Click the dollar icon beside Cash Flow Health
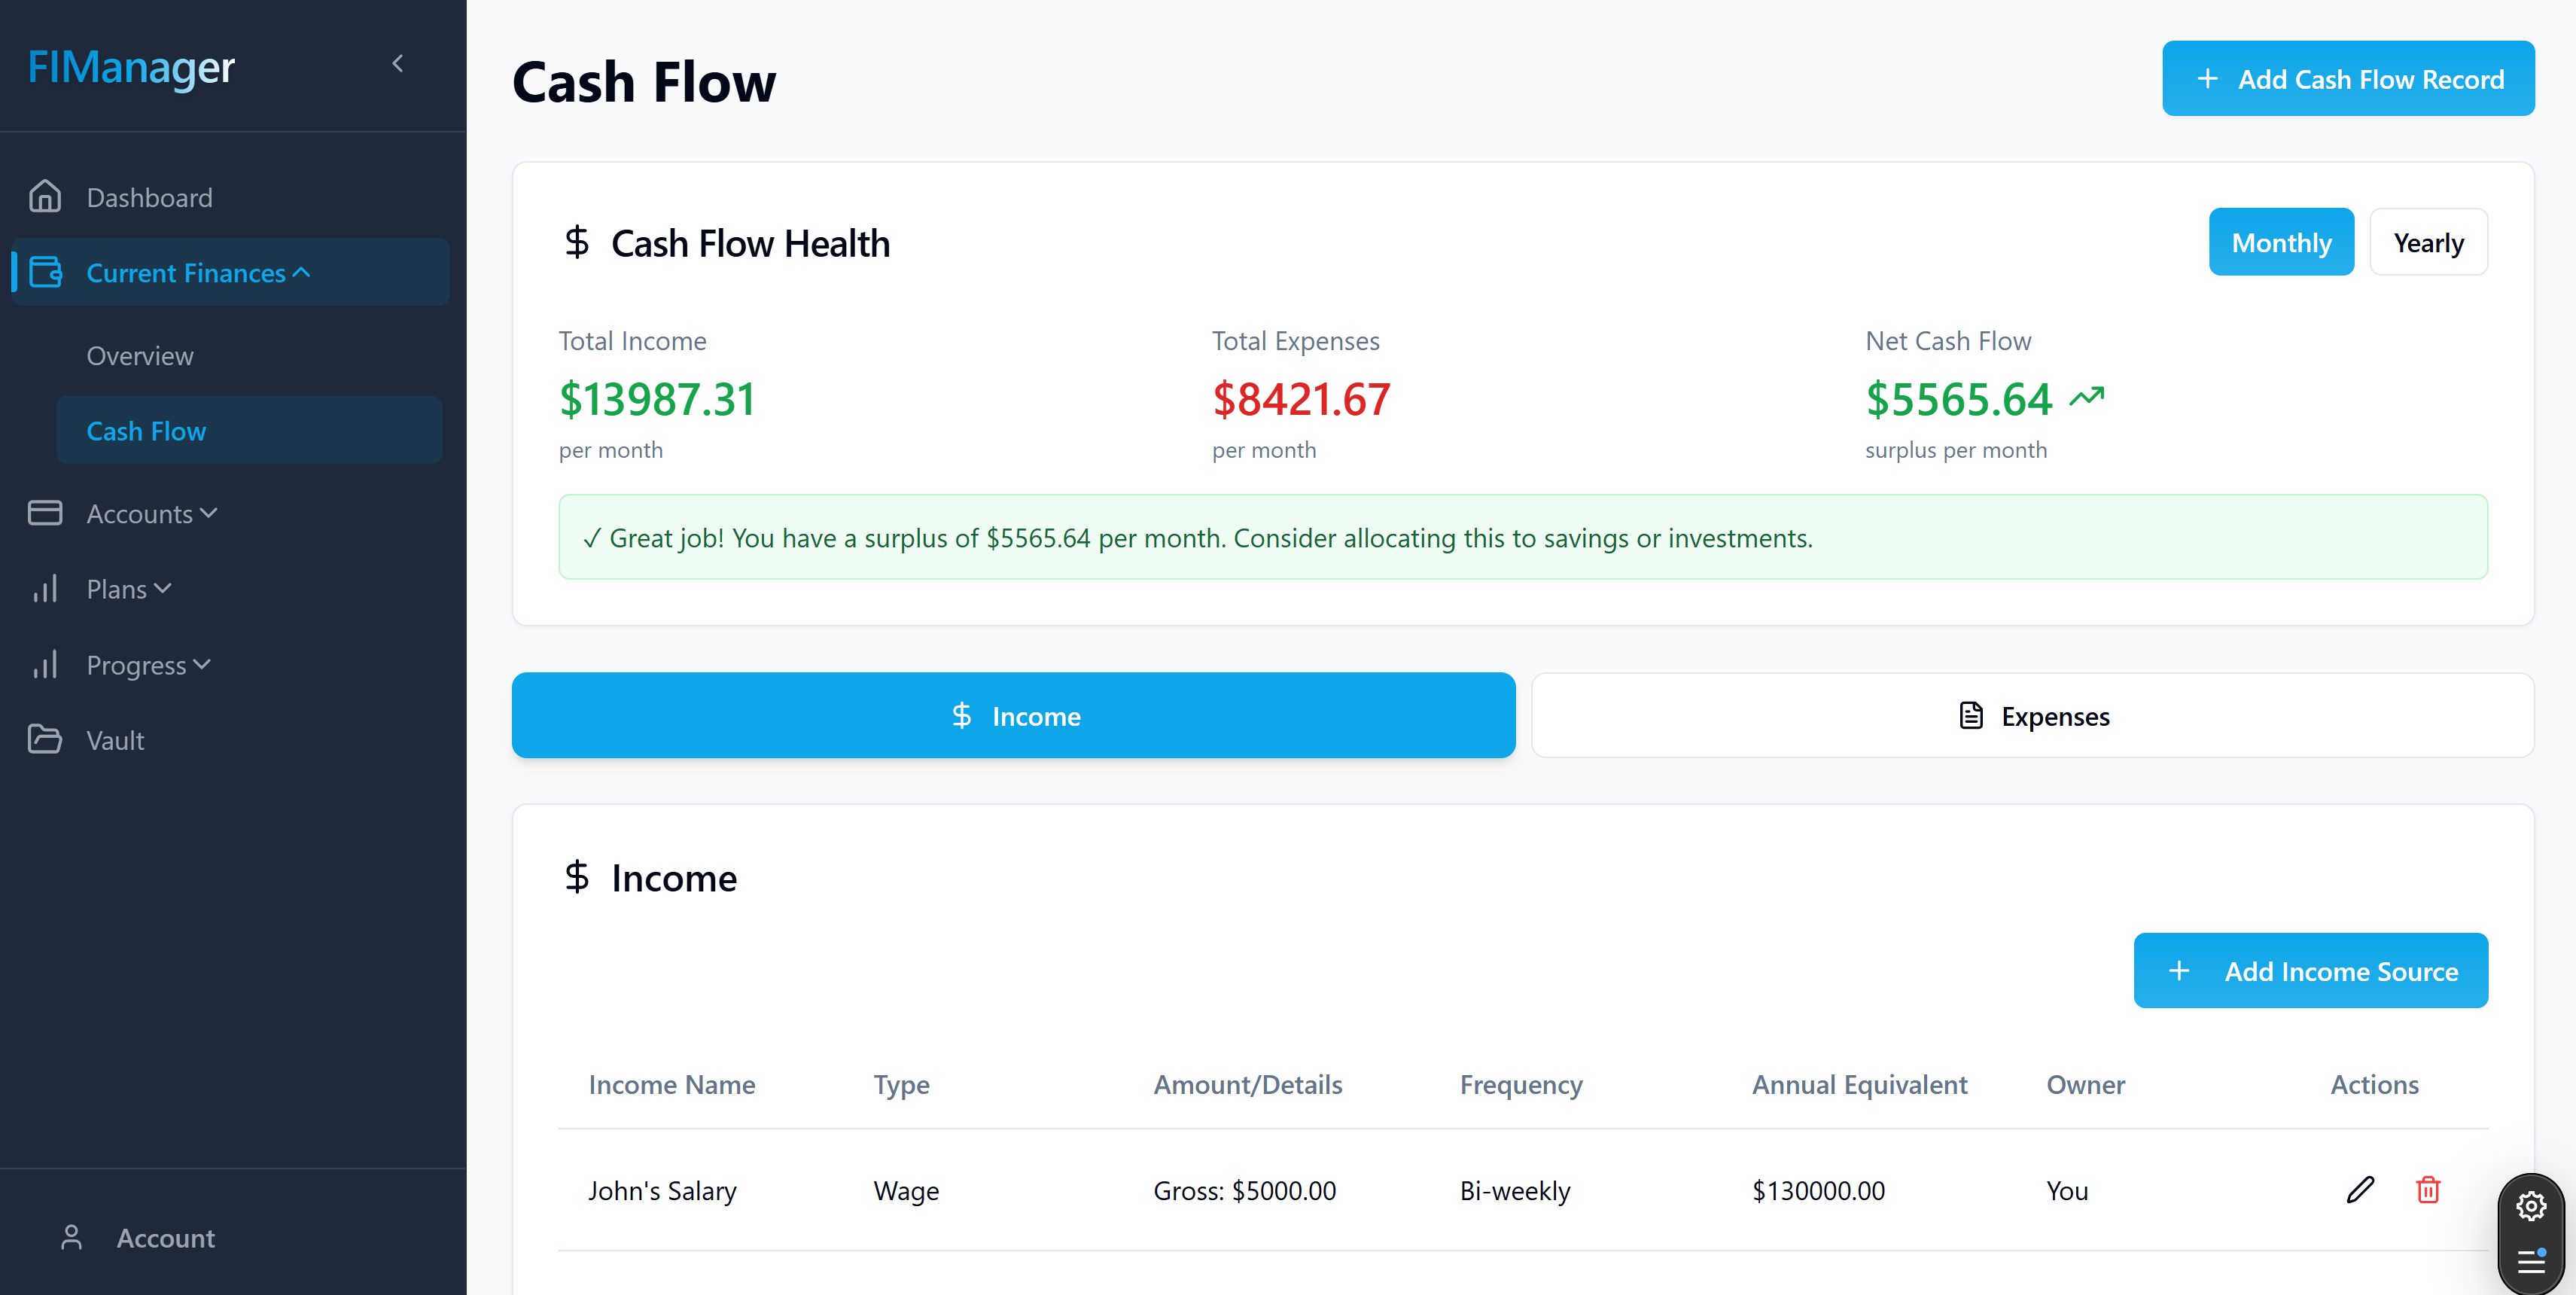The height and width of the screenshot is (1295, 2576). tap(576, 242)
